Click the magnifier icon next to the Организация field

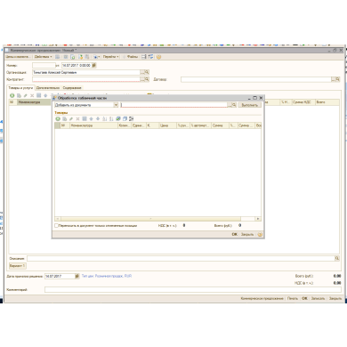click(x=147, y=72)
